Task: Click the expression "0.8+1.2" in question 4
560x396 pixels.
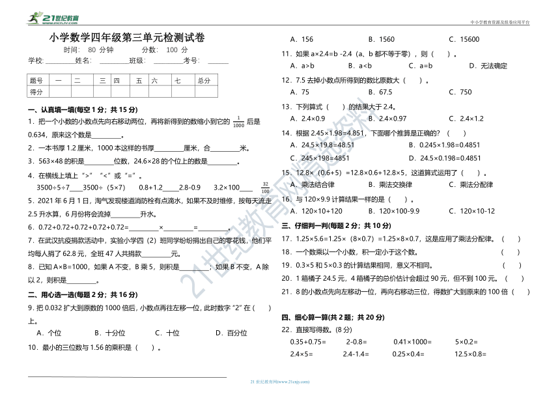Action: click(150, 188)
